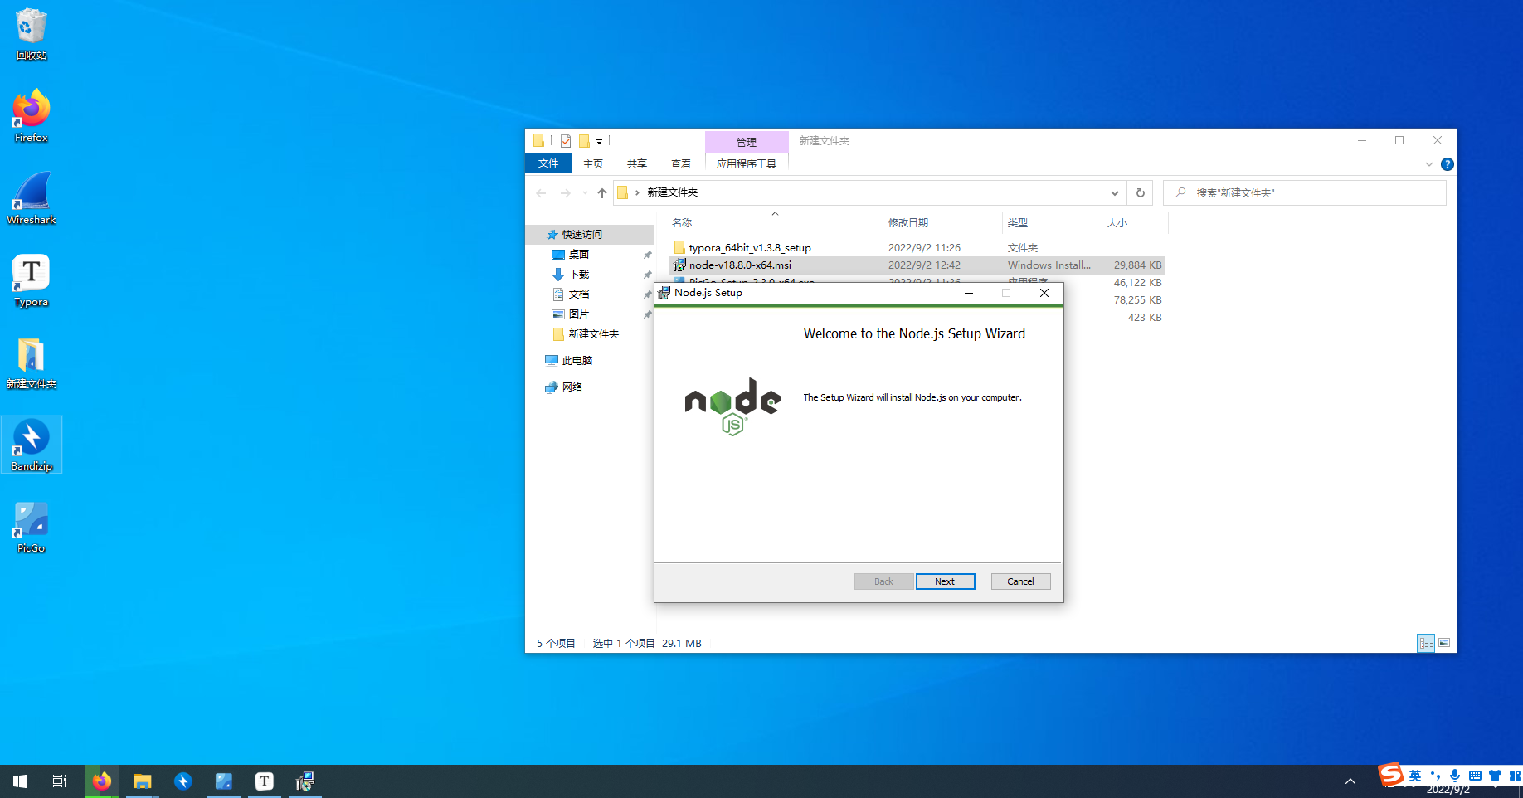Open the Sogou skin shirt icon

click(x=1495, y=776)
